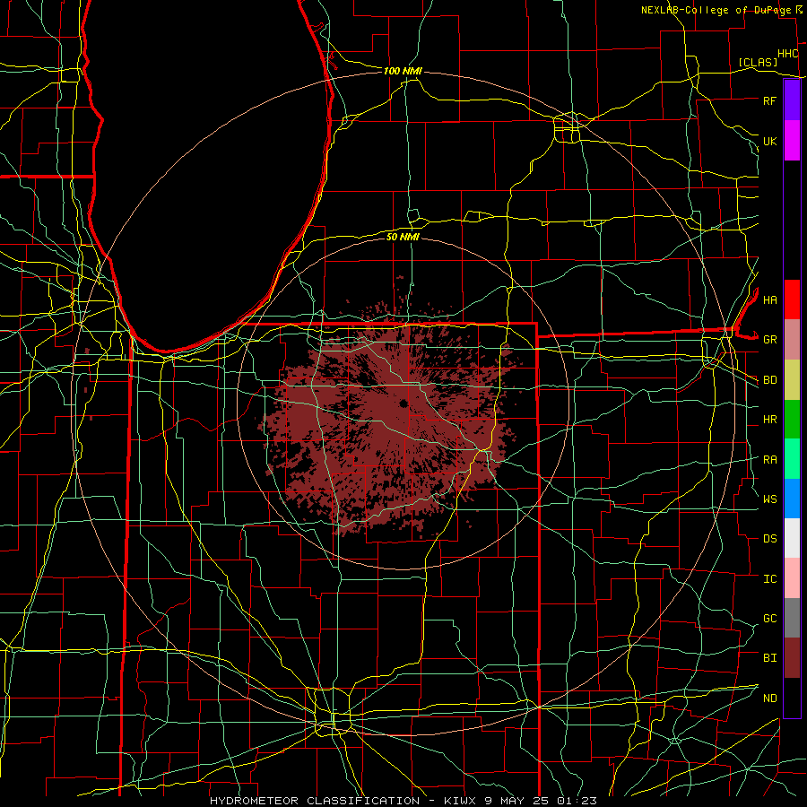Viewport: 807px width, 807px height.
Task: Click the 'RA' legend label text
Action: point(769,460)
